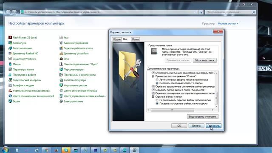Open the Центр обновления Windows icon
Viewport: 272px width, 153px height.
tap(61, 91)
